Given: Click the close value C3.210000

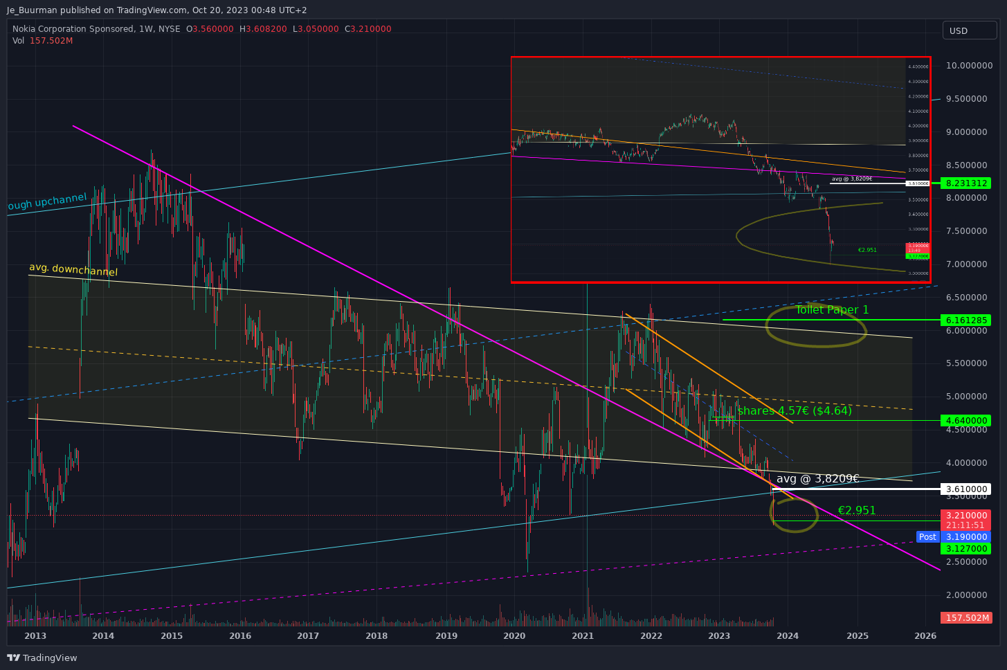Looking at the screenshot, I should [368, 29].
